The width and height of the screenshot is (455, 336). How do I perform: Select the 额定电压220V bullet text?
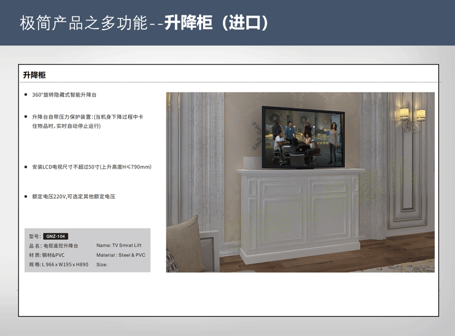click(x=73, y=197)
